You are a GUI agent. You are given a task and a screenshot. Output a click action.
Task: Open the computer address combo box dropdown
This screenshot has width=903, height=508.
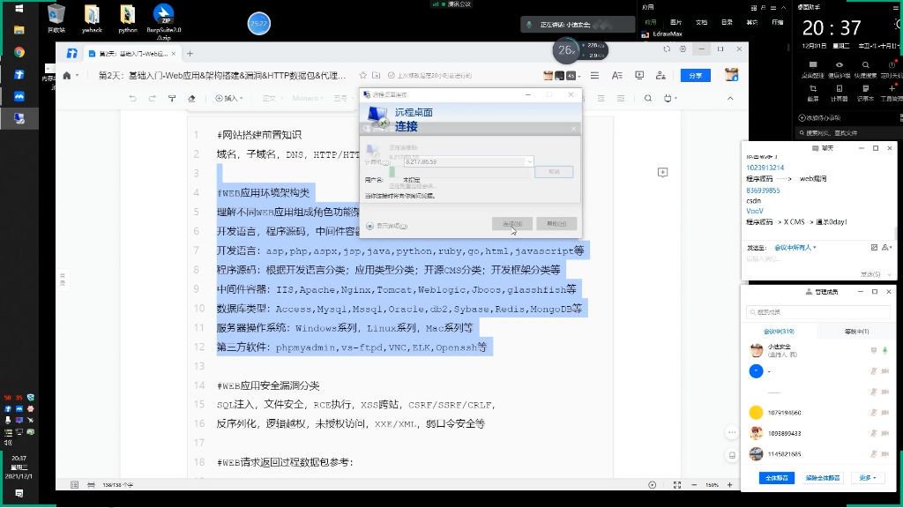[529, 162]
